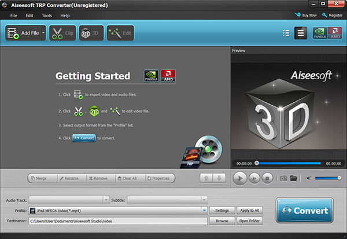Screen dimensions: 347x239
Task: Open the snapshot folder icon
Action: (x=294, y=178)
